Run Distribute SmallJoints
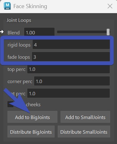117x144 pixels. coord(84,132)
